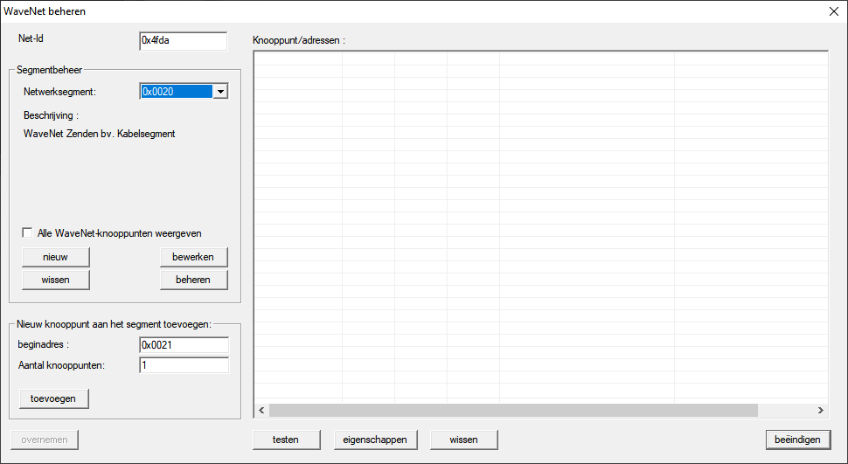Add the node with 'toevoegen'

click(x=53, y=398)
